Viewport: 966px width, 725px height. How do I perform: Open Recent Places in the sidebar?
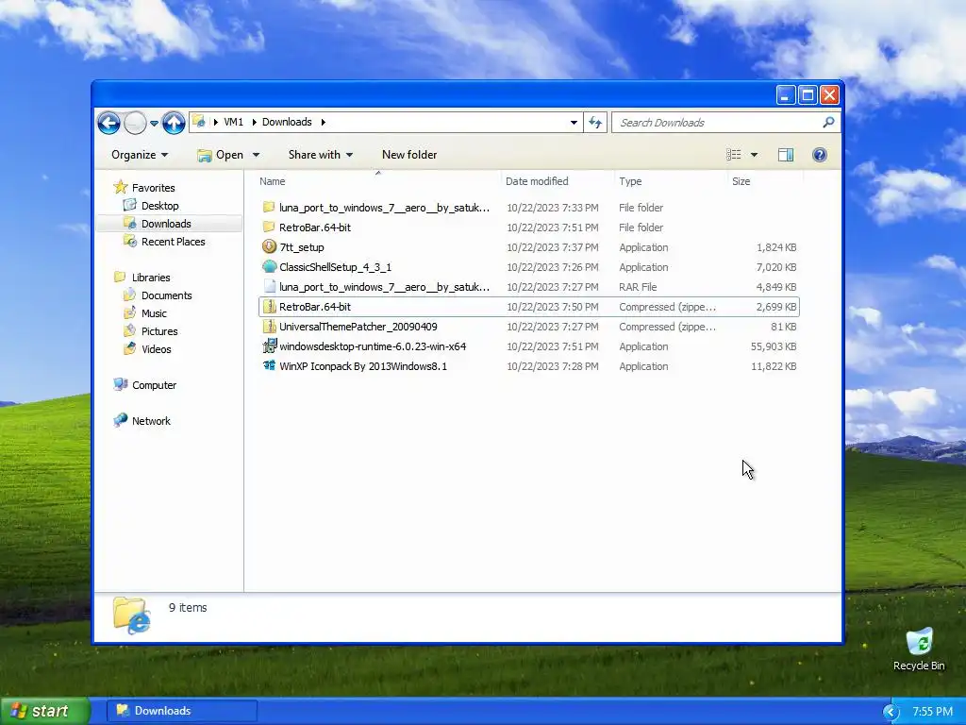pos(174,242)
